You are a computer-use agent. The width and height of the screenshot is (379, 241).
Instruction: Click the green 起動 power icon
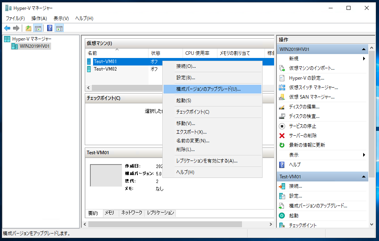[282, 216]
